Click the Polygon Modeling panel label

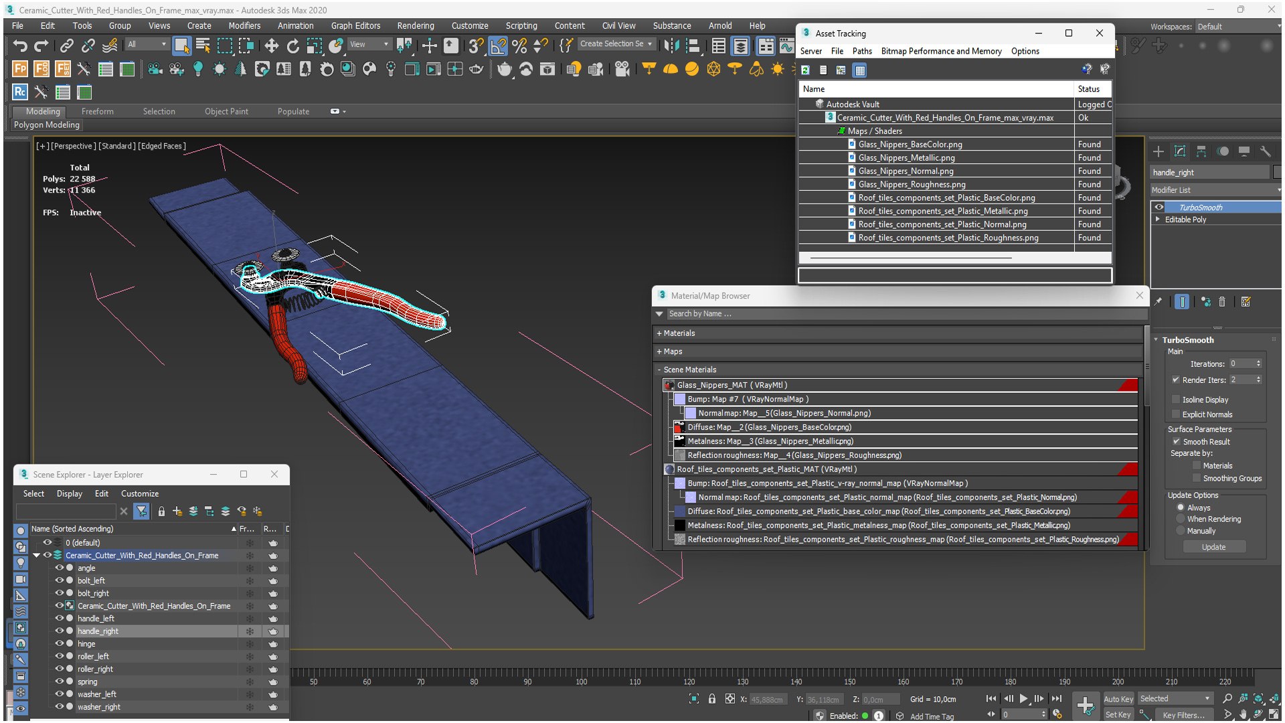47,125
